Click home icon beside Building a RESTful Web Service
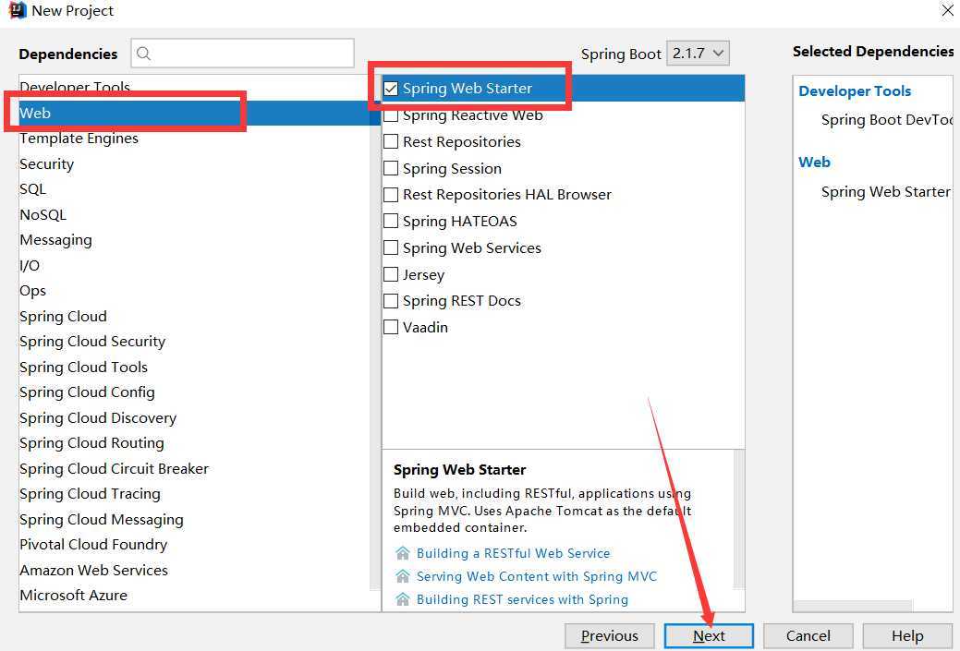 [x=402, y=553]
